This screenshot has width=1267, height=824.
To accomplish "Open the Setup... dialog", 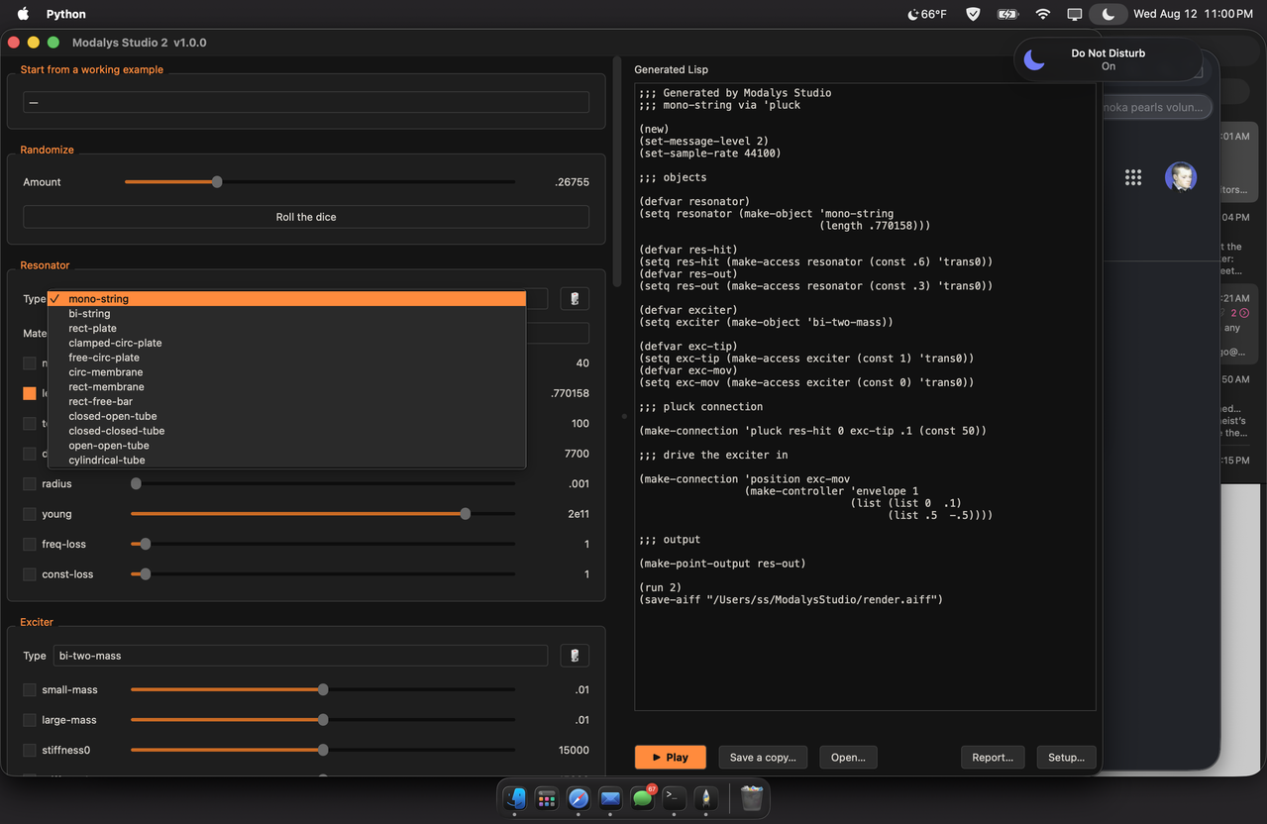I will (1066, 758).
